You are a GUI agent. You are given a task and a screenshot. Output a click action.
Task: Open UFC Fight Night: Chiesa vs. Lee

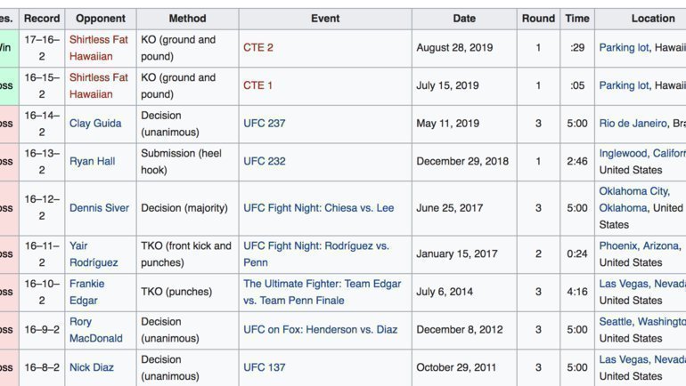(318, 208)
